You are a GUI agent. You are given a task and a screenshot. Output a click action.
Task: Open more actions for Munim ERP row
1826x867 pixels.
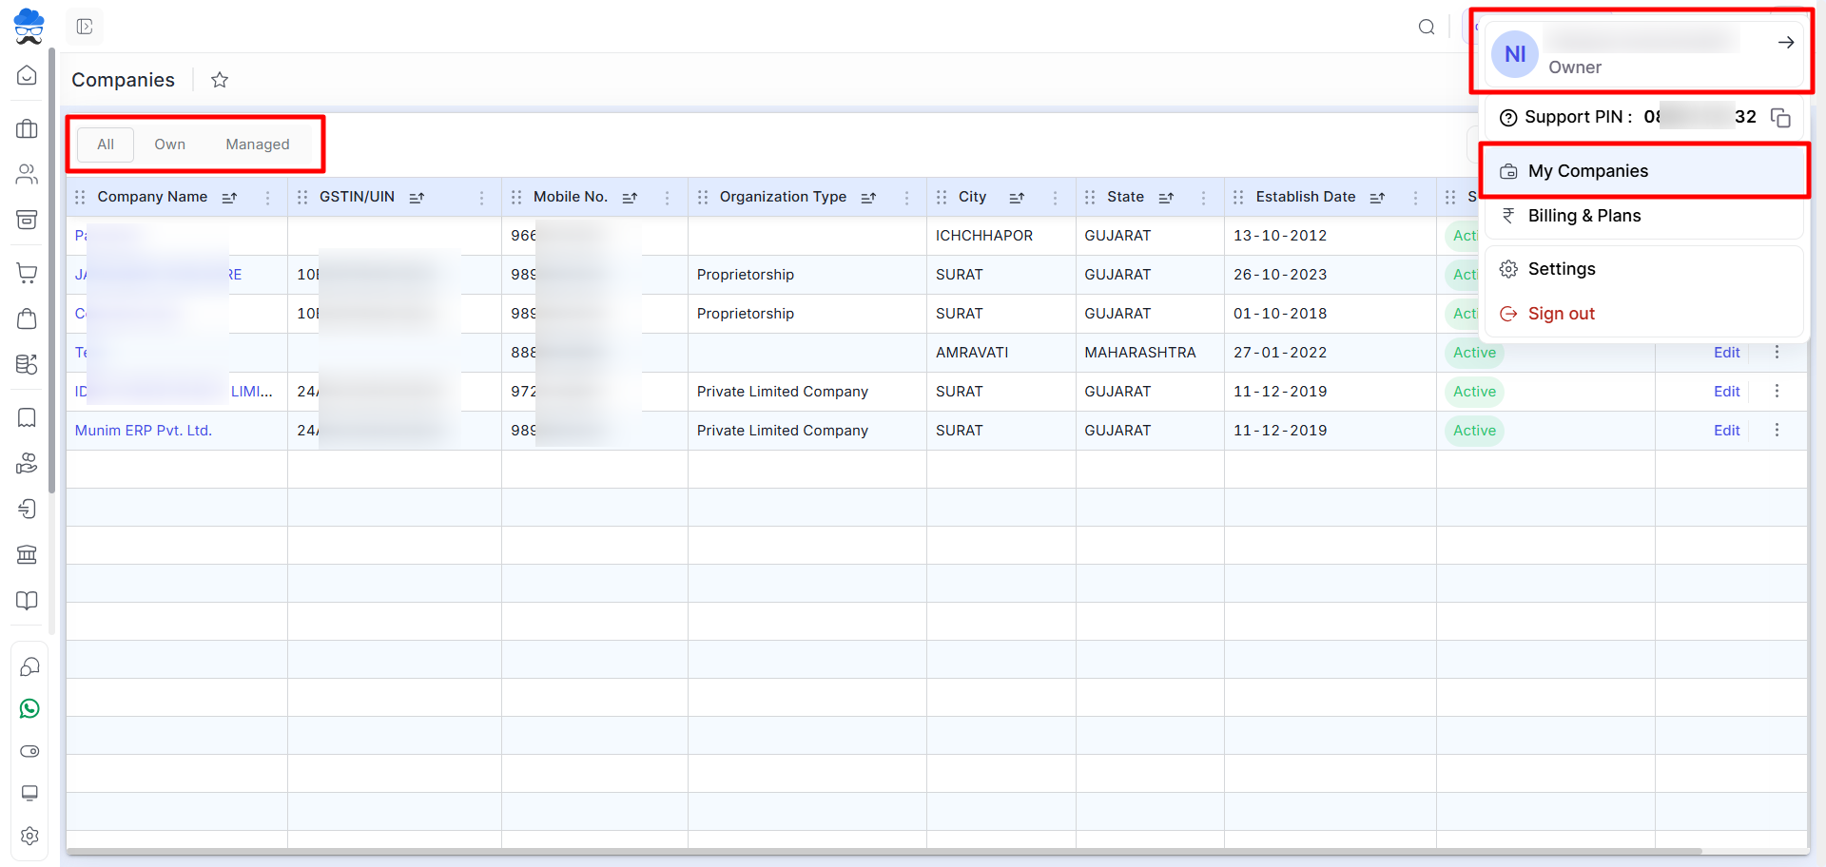tap(1776, 430)
